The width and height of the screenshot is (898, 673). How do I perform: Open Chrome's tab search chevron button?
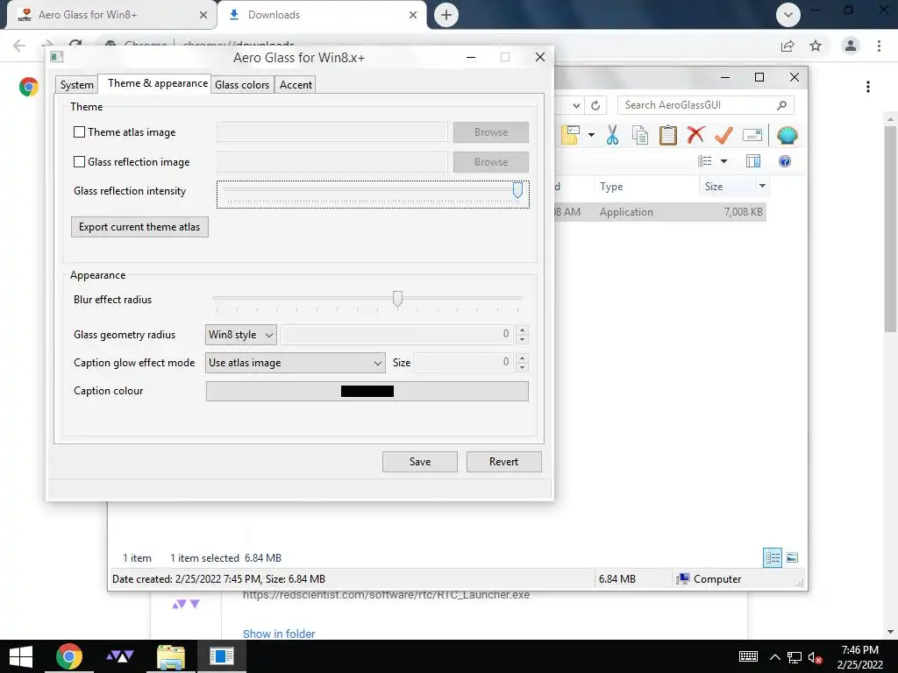tap(788, 15)
